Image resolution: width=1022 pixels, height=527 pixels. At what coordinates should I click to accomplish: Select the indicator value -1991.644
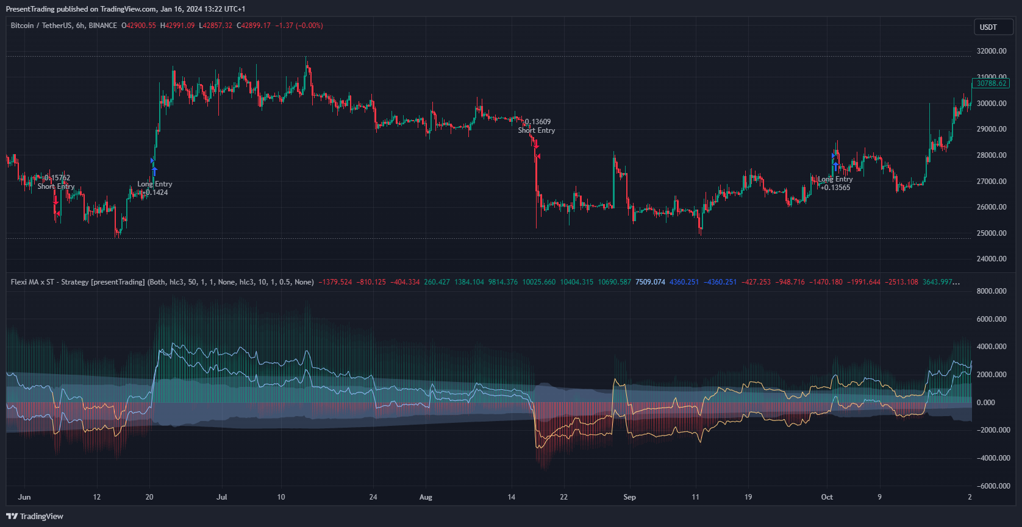pyautogui.click(x=864, y=282)
